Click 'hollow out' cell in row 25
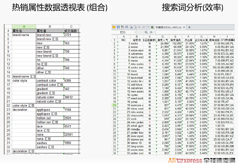The height and width of the screenshot is (165, 238). [50, 118]
